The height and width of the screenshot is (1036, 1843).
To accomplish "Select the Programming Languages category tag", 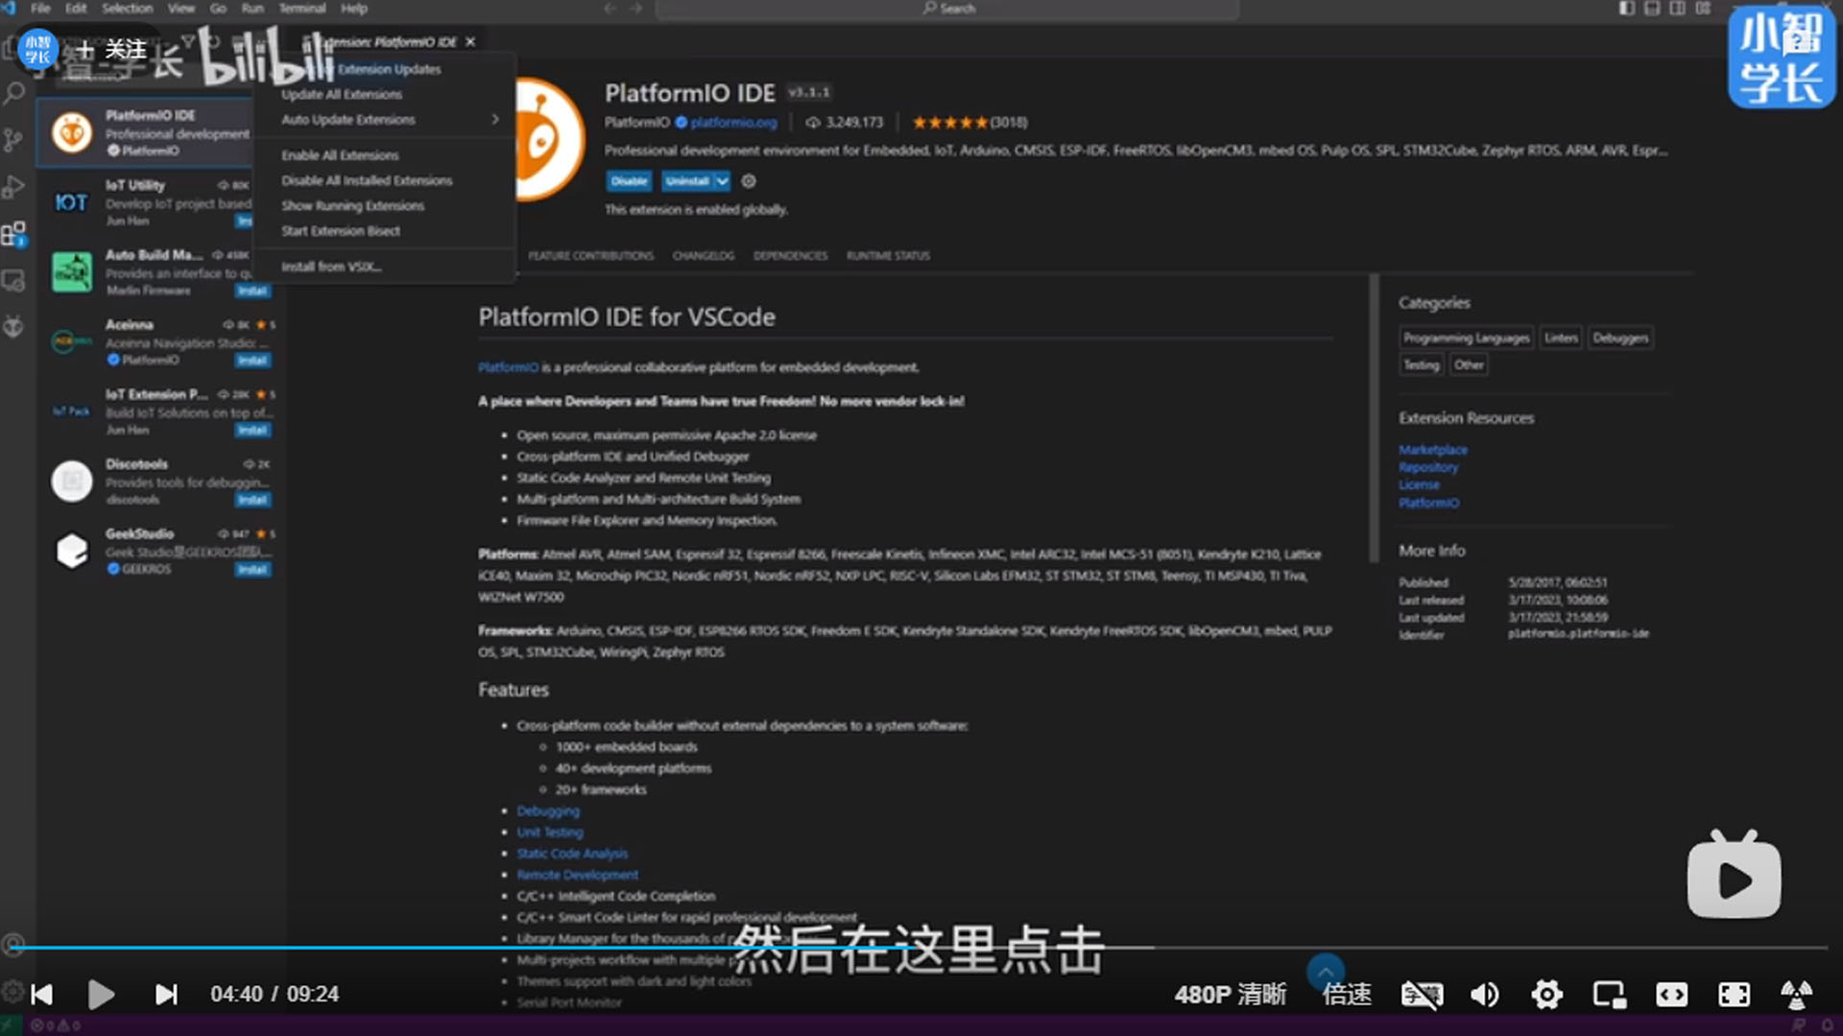I will (1466, 338).
